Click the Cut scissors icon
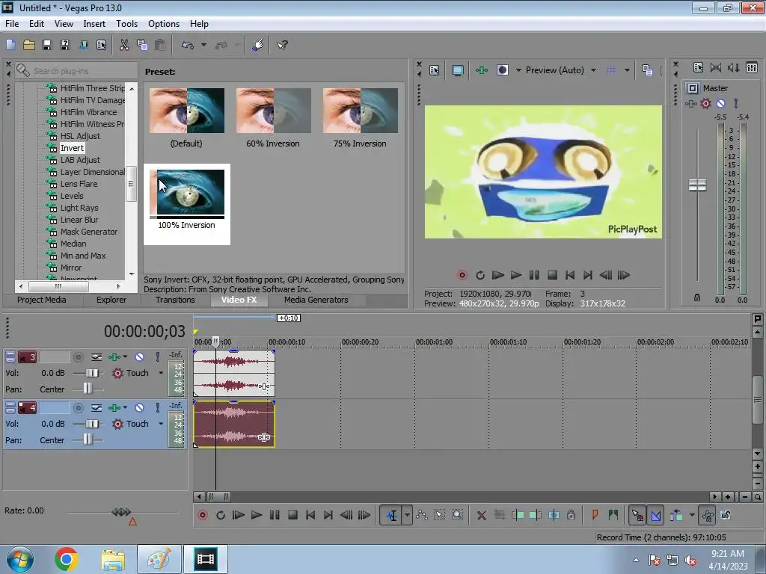 coord(124,45)
